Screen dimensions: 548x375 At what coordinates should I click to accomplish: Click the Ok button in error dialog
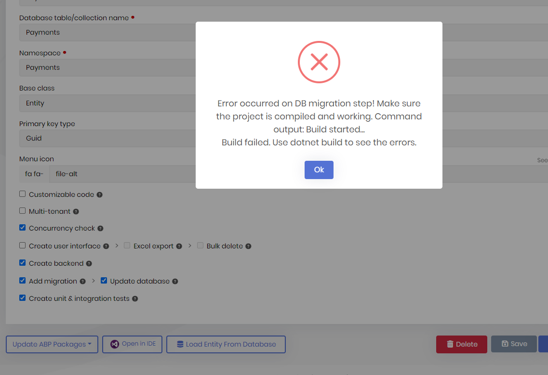pyautogui.click(x=319, y=170)
